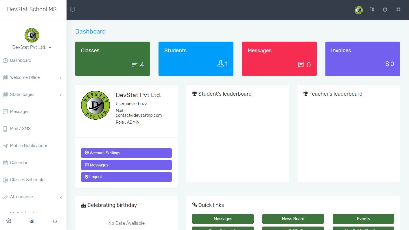409x230 pixels.
Task: Click the Welcome Office icon in sidebar
Action: click(5, 78)
